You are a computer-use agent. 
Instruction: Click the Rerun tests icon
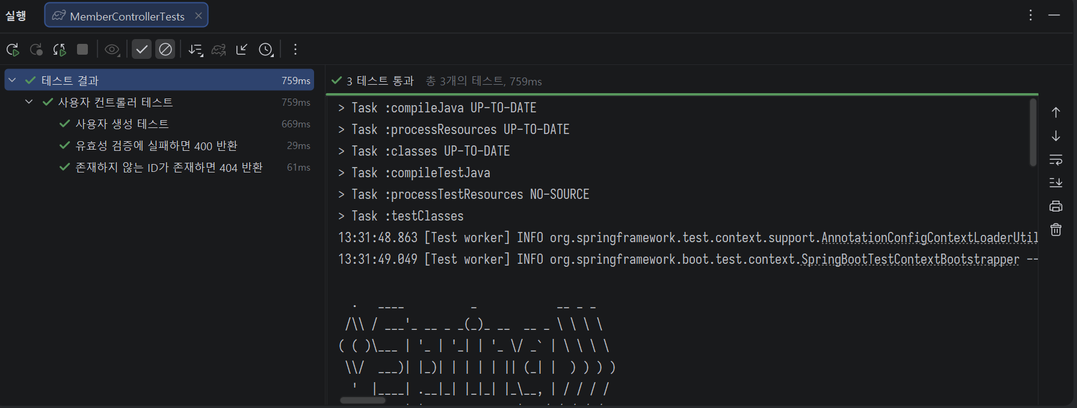pyautogui.click(x=13, y=49)
